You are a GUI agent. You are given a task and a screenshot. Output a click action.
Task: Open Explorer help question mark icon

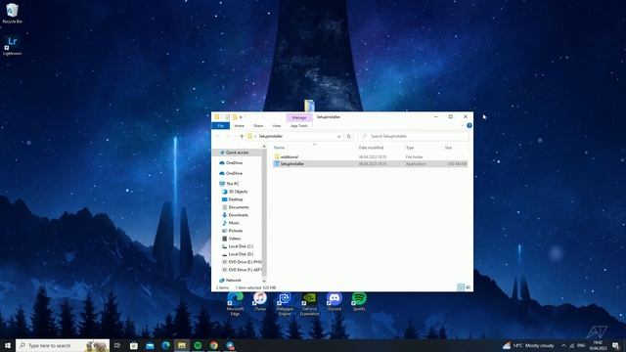[x=469, y=126]
